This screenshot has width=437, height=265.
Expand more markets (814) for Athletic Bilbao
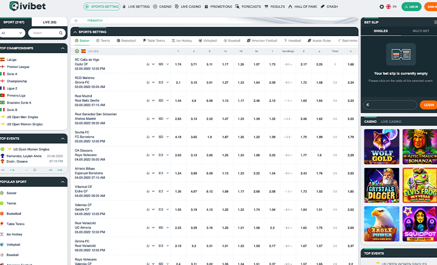coord(163,173)
